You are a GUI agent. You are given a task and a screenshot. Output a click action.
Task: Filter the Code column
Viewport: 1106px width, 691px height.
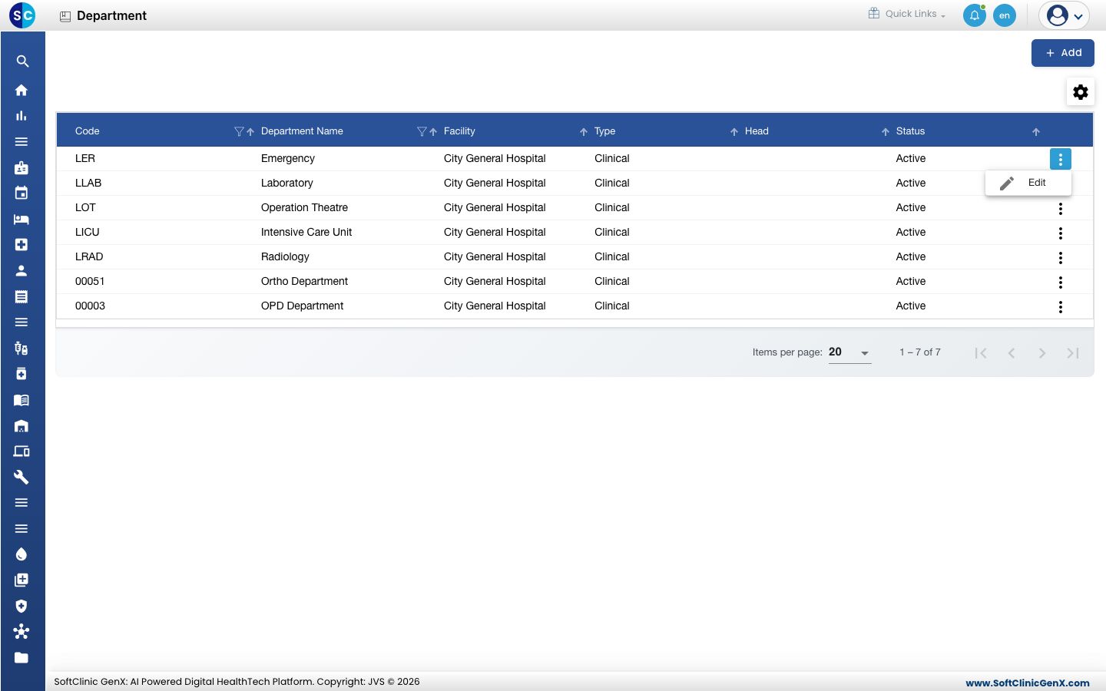(x=239, y=131)
